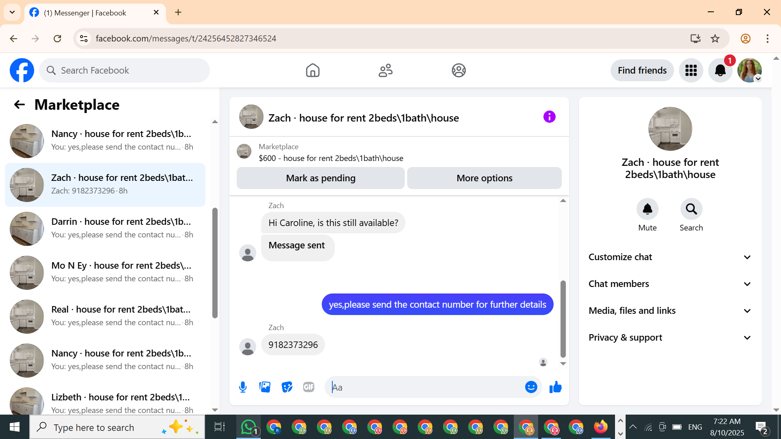Search within the conversation
Screen dimensions: 781x439
(691, 209)
